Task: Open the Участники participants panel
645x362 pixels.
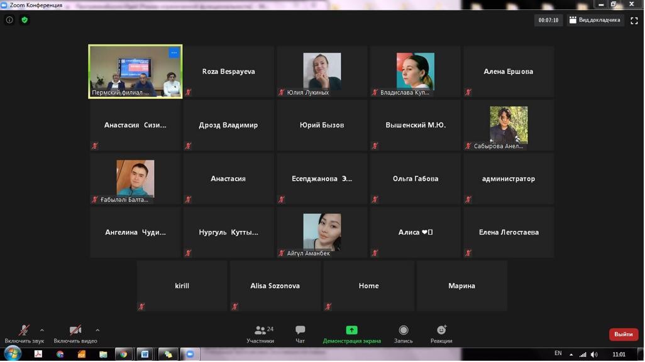Action: coord(260,334)
